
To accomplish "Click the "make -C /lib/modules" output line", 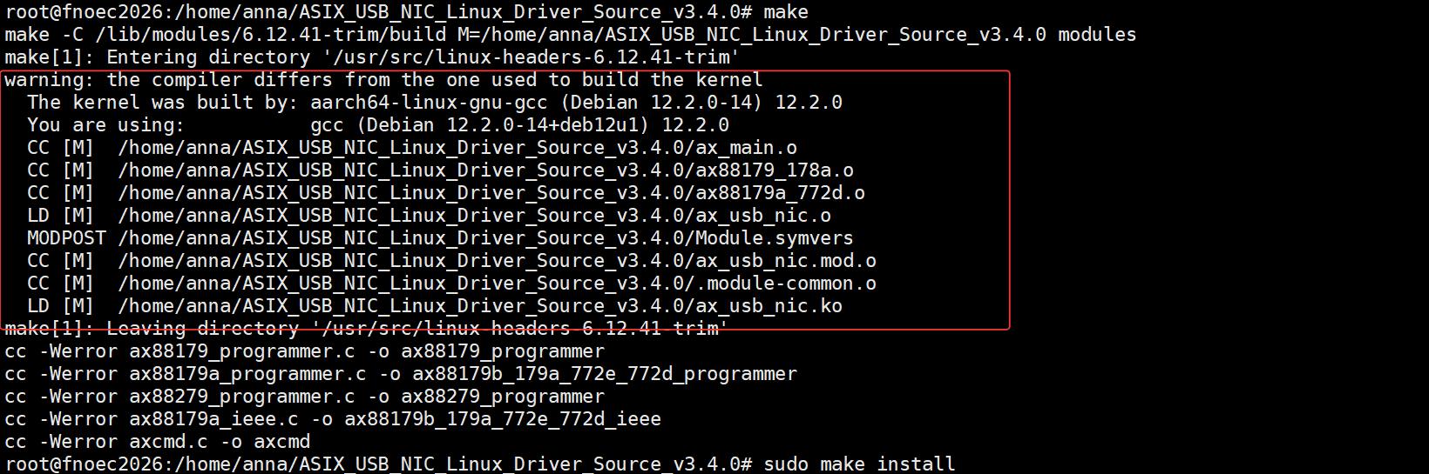I will [x=570, y=35].
